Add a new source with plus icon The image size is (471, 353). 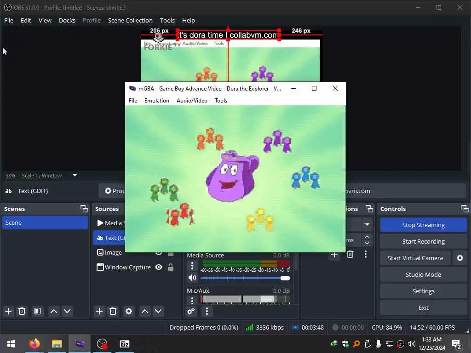(99, 311)
